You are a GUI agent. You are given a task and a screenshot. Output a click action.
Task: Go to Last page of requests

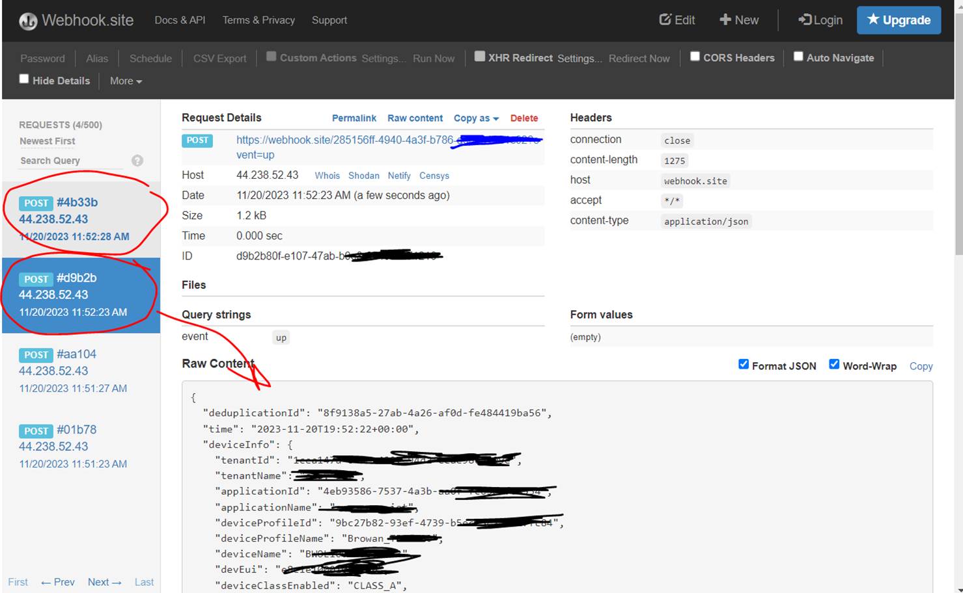pos(144,582)
